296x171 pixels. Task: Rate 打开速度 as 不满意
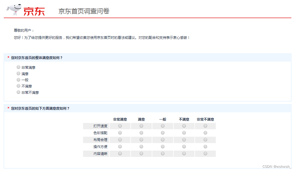(x=184, y=126)
